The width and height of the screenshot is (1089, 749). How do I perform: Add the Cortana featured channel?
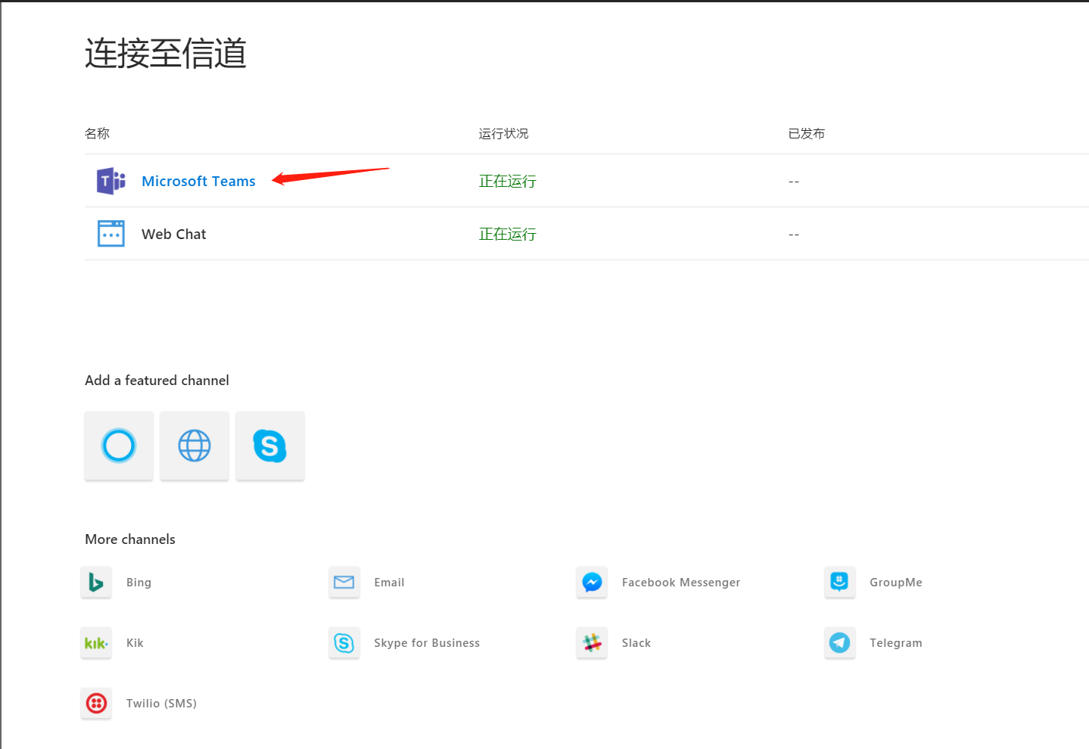[118, 446]
